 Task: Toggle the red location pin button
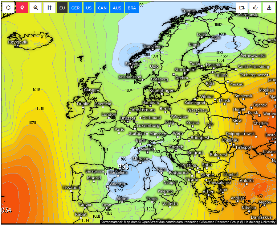pyautogui.click(x=22, y=8)
